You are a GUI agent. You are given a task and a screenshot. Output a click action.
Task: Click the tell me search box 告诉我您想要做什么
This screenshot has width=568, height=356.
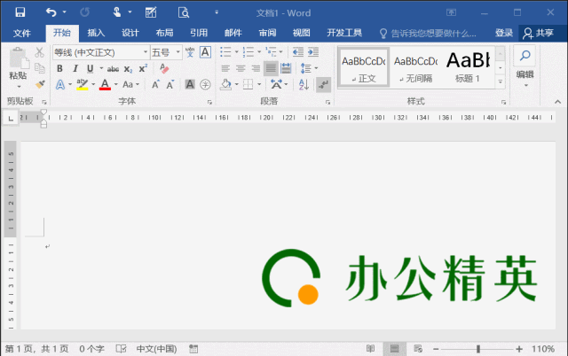(x=428, y=34)
